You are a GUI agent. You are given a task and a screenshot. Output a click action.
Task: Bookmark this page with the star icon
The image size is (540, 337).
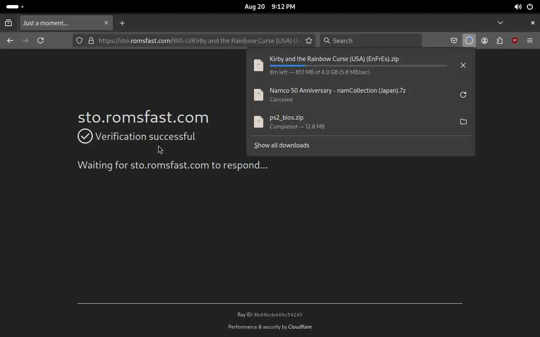pos(309,40)
